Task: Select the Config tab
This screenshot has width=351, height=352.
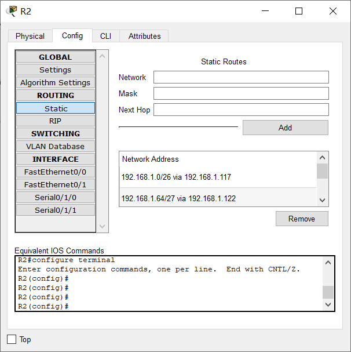Action: click(72, 36)
